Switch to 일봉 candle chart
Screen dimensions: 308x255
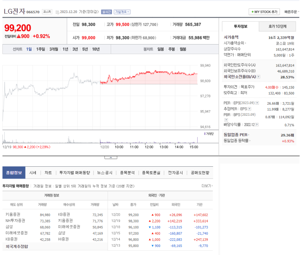(161, 49)
